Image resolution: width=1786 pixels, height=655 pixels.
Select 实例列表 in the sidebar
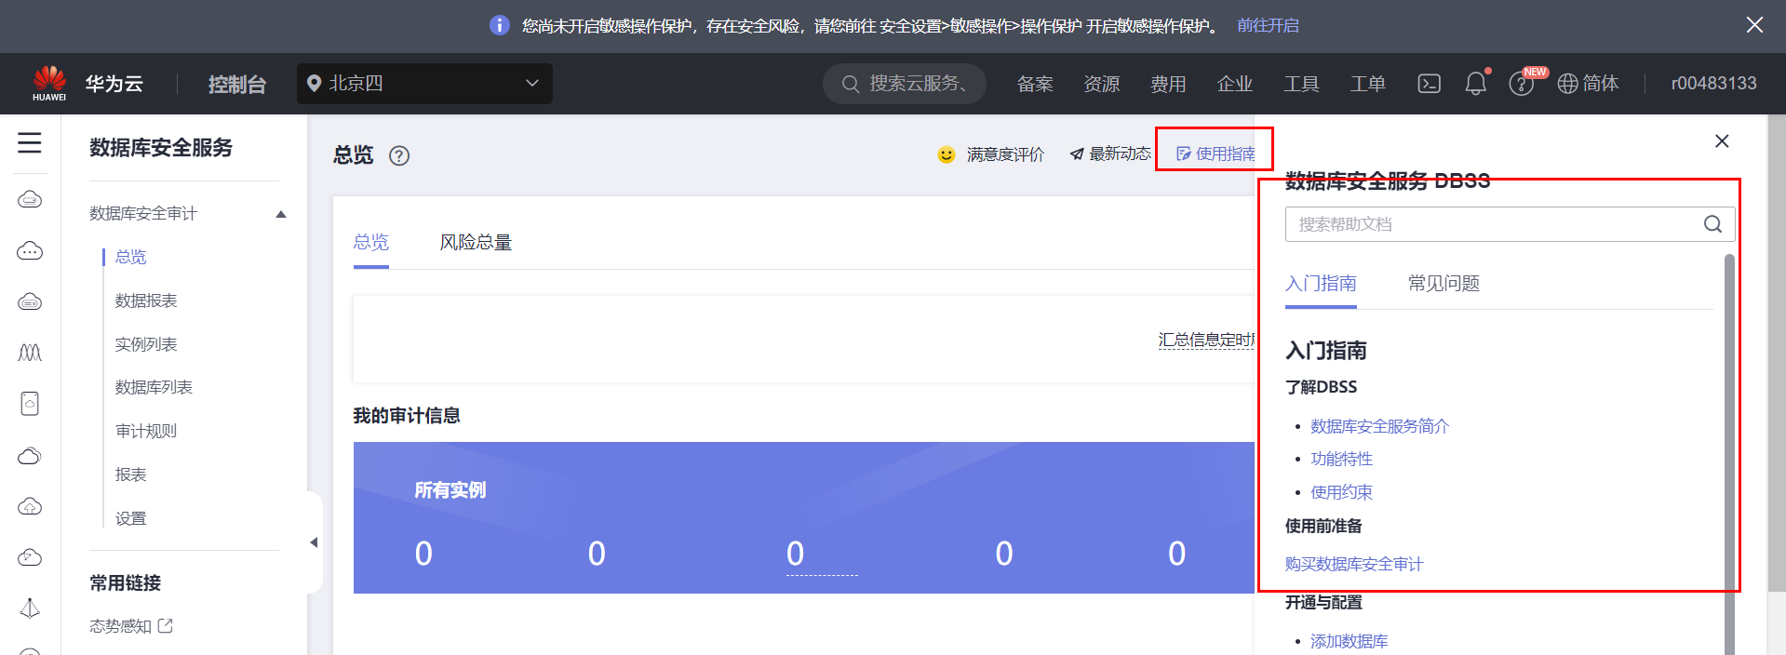click(146, 344)
